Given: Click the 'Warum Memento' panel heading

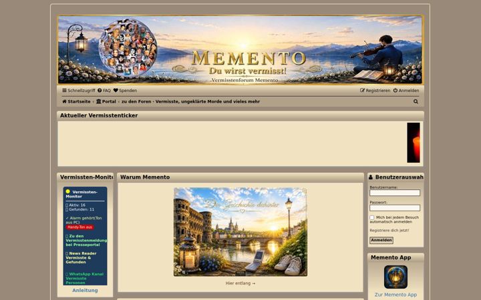Looking at the screenshot, I should point(145,177).
